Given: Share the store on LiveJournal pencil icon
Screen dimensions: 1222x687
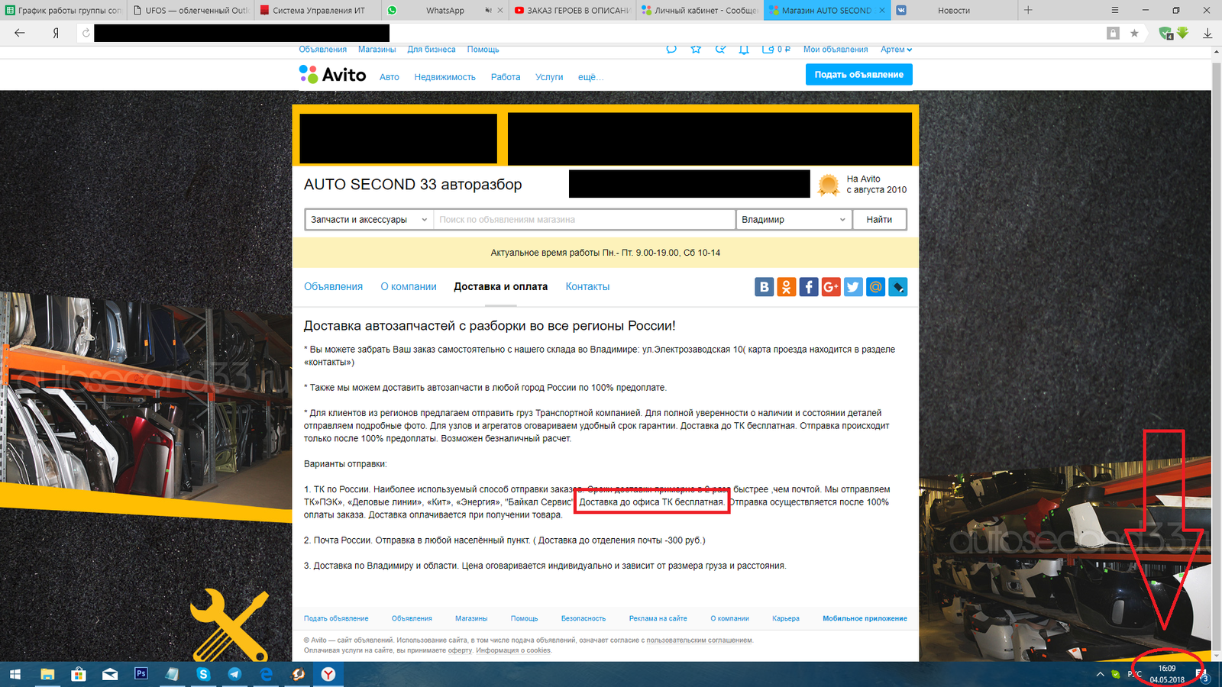Looking at the screenshot, I should (x=898, y=287).
